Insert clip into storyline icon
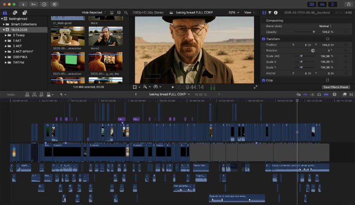 [34, 94]
